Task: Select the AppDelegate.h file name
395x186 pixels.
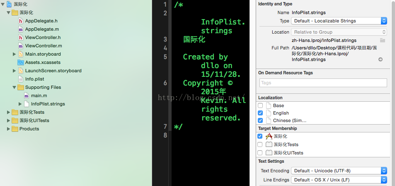Action: point(41,21)
